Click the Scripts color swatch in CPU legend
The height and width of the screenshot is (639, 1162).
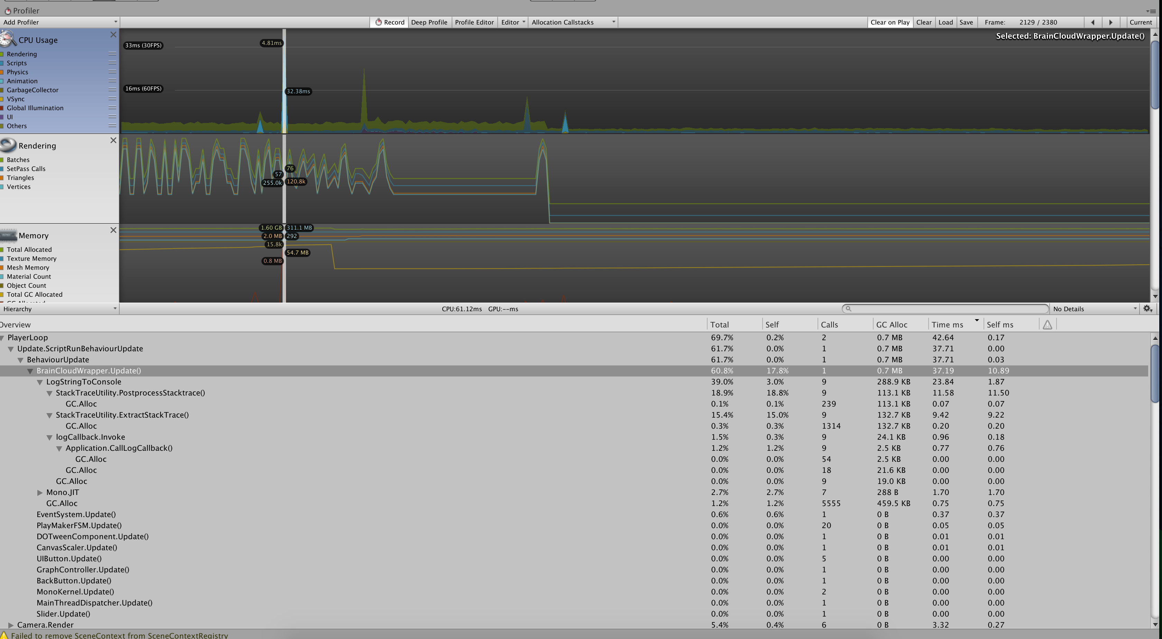tap(3, 63)
